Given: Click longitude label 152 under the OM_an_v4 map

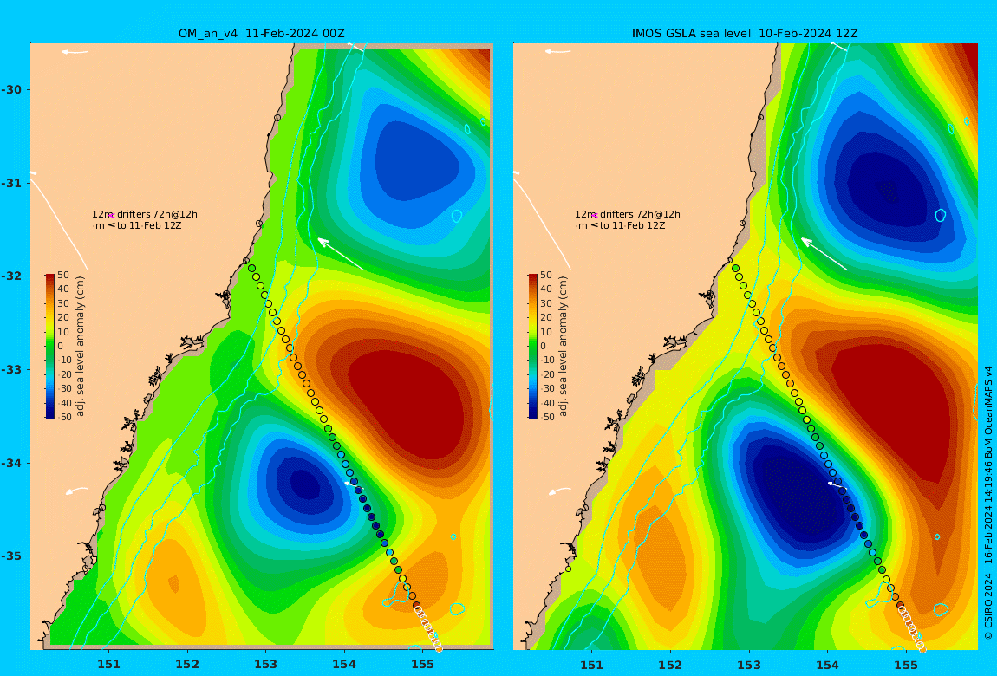Looking at the screenshot, I should coord(187,665).
